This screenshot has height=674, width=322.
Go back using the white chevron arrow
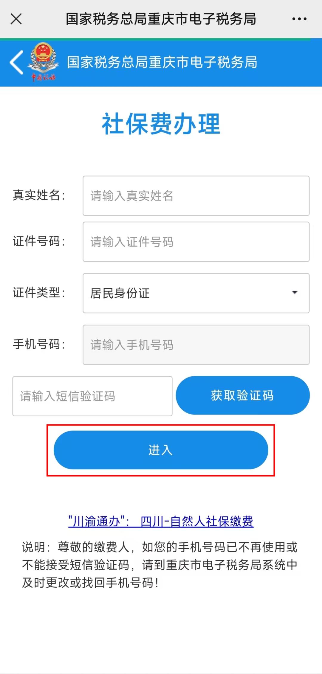click(16, 62)
